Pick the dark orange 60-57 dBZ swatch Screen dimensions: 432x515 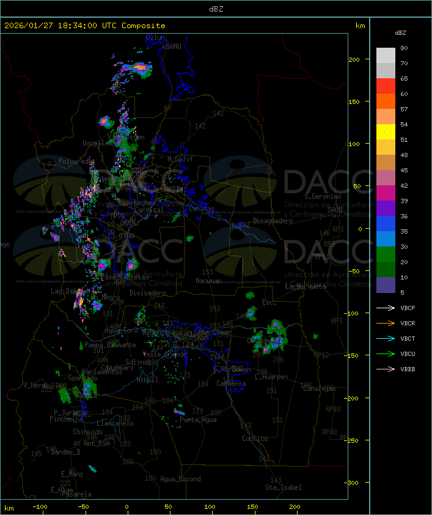click(x=386, y=101)
